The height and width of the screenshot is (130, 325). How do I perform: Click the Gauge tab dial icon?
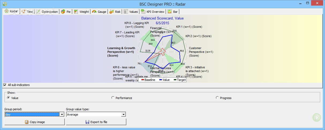pyautogui.click(x=94, y=11)
